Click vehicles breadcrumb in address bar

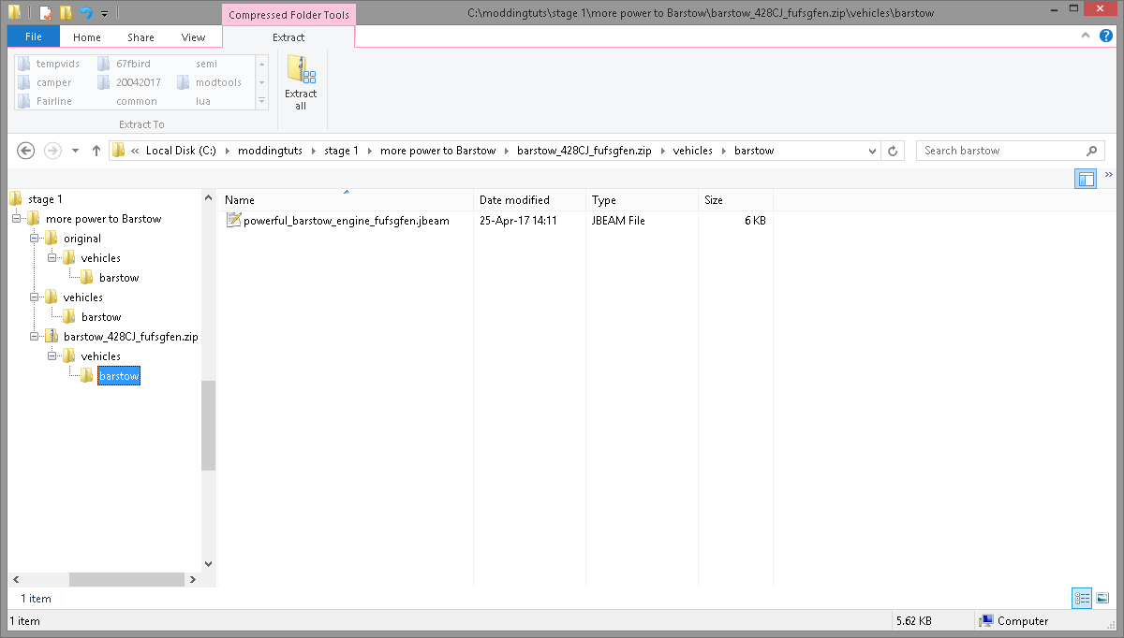point(692,151)
